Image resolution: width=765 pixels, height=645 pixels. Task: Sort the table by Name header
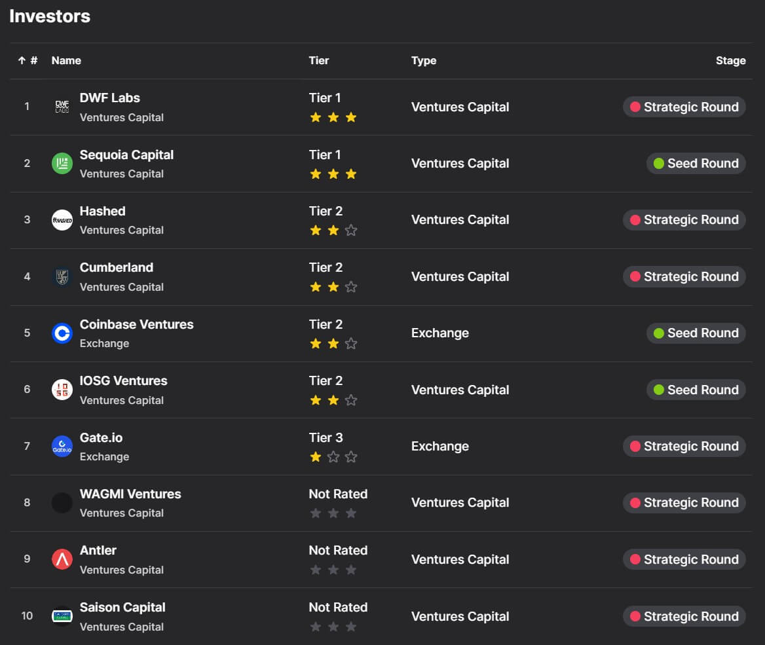[x=66, y=60]
